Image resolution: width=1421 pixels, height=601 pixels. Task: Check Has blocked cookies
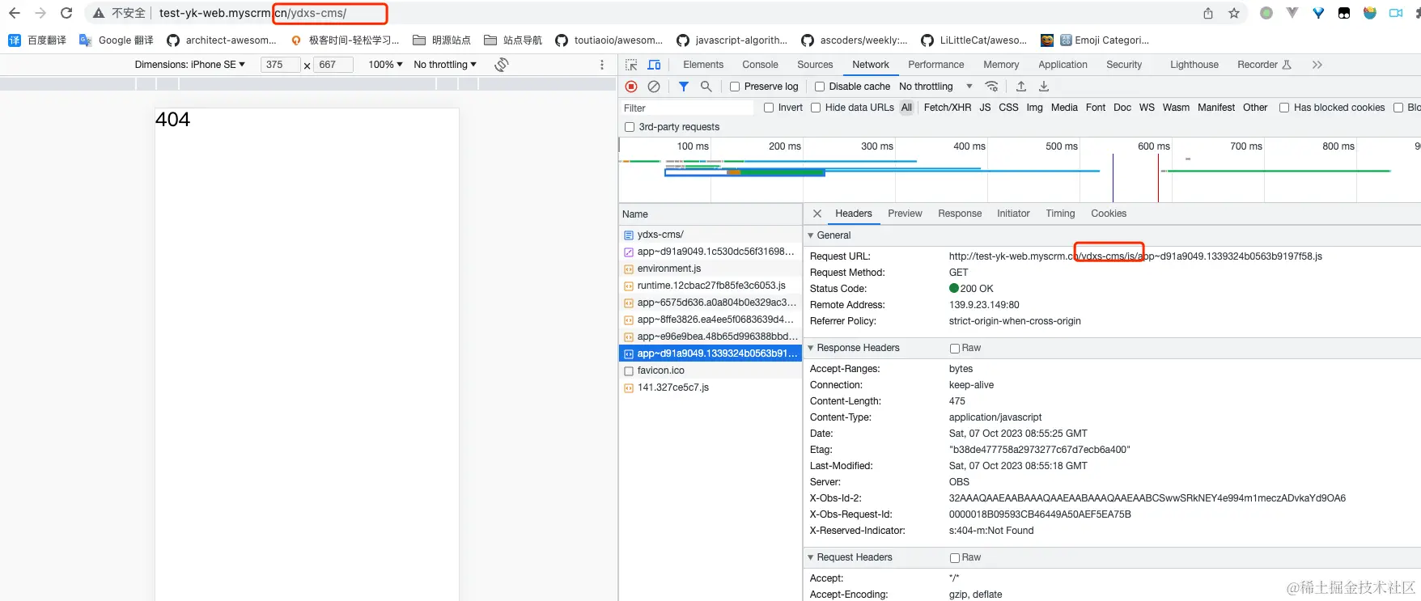pyautogui.click(x=1284, y=108)
